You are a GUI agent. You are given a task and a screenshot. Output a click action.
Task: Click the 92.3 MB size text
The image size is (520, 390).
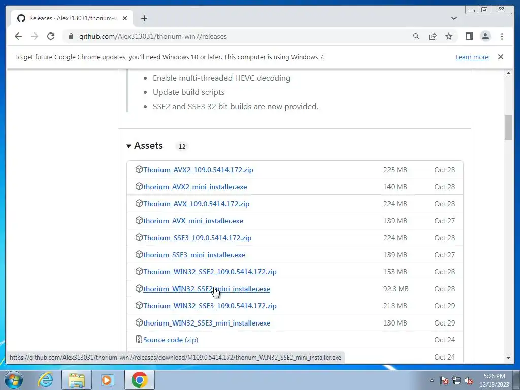click(x=396, y=289)
